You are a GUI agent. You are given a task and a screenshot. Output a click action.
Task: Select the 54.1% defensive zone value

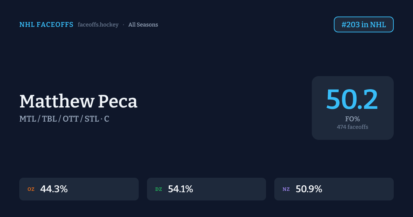click(180, 189)
